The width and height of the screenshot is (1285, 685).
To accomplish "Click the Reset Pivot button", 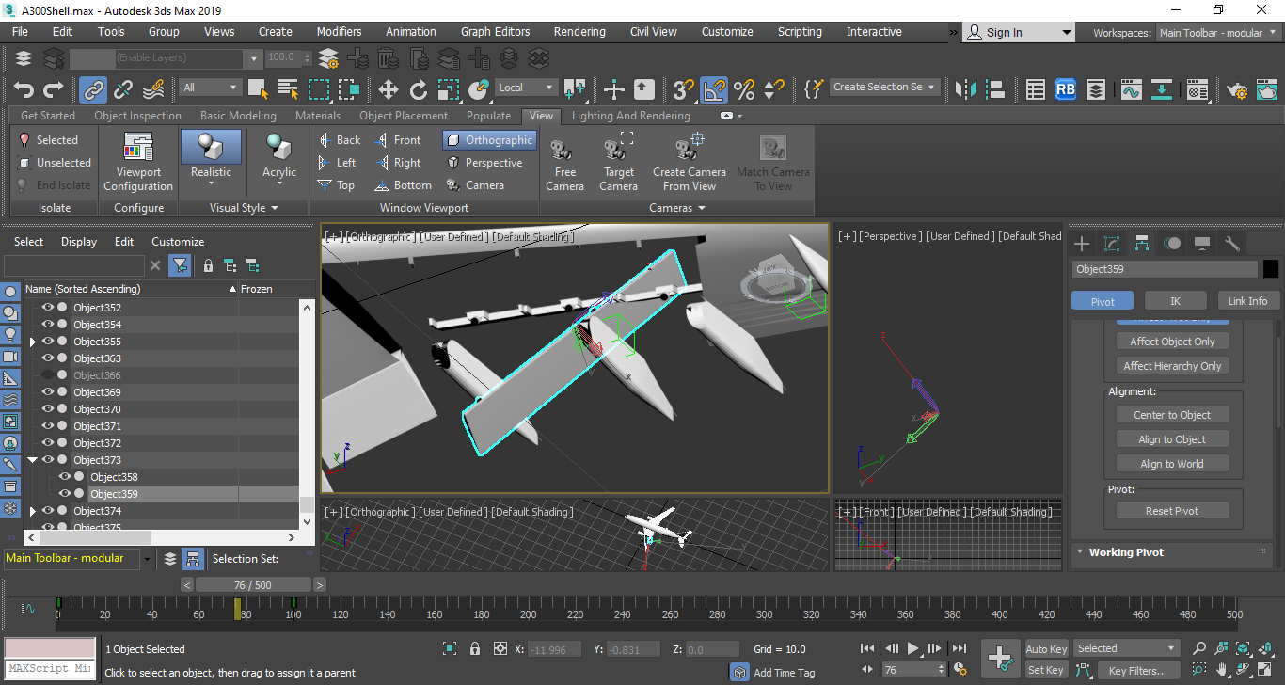I will pos(1172,509).
